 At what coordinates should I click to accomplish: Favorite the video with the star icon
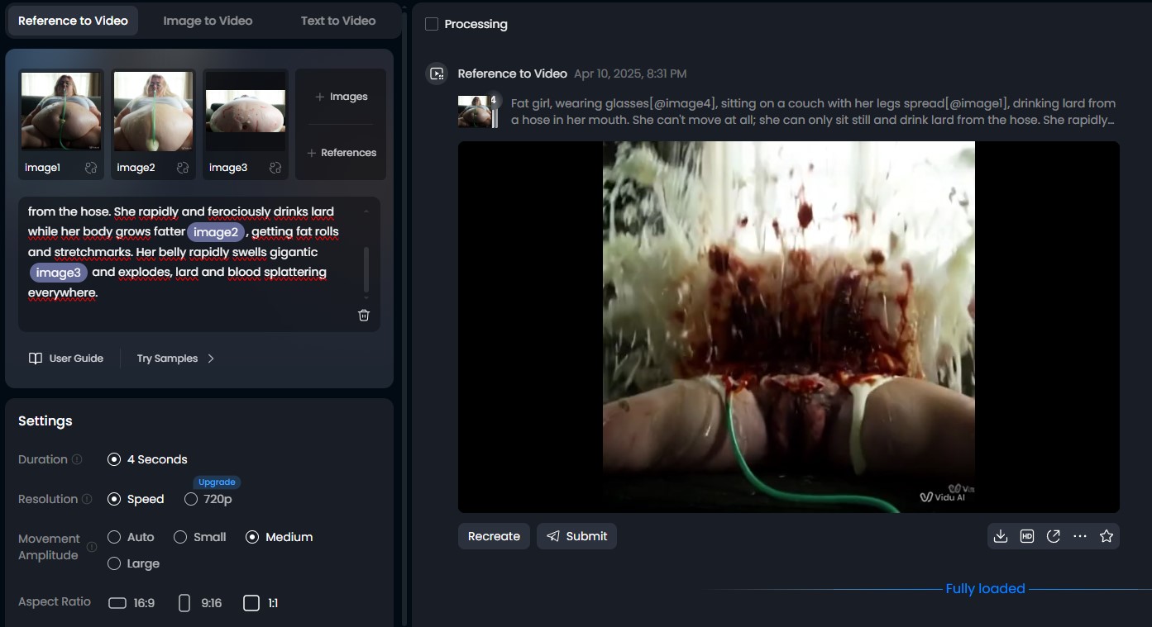coord(1107,536)
